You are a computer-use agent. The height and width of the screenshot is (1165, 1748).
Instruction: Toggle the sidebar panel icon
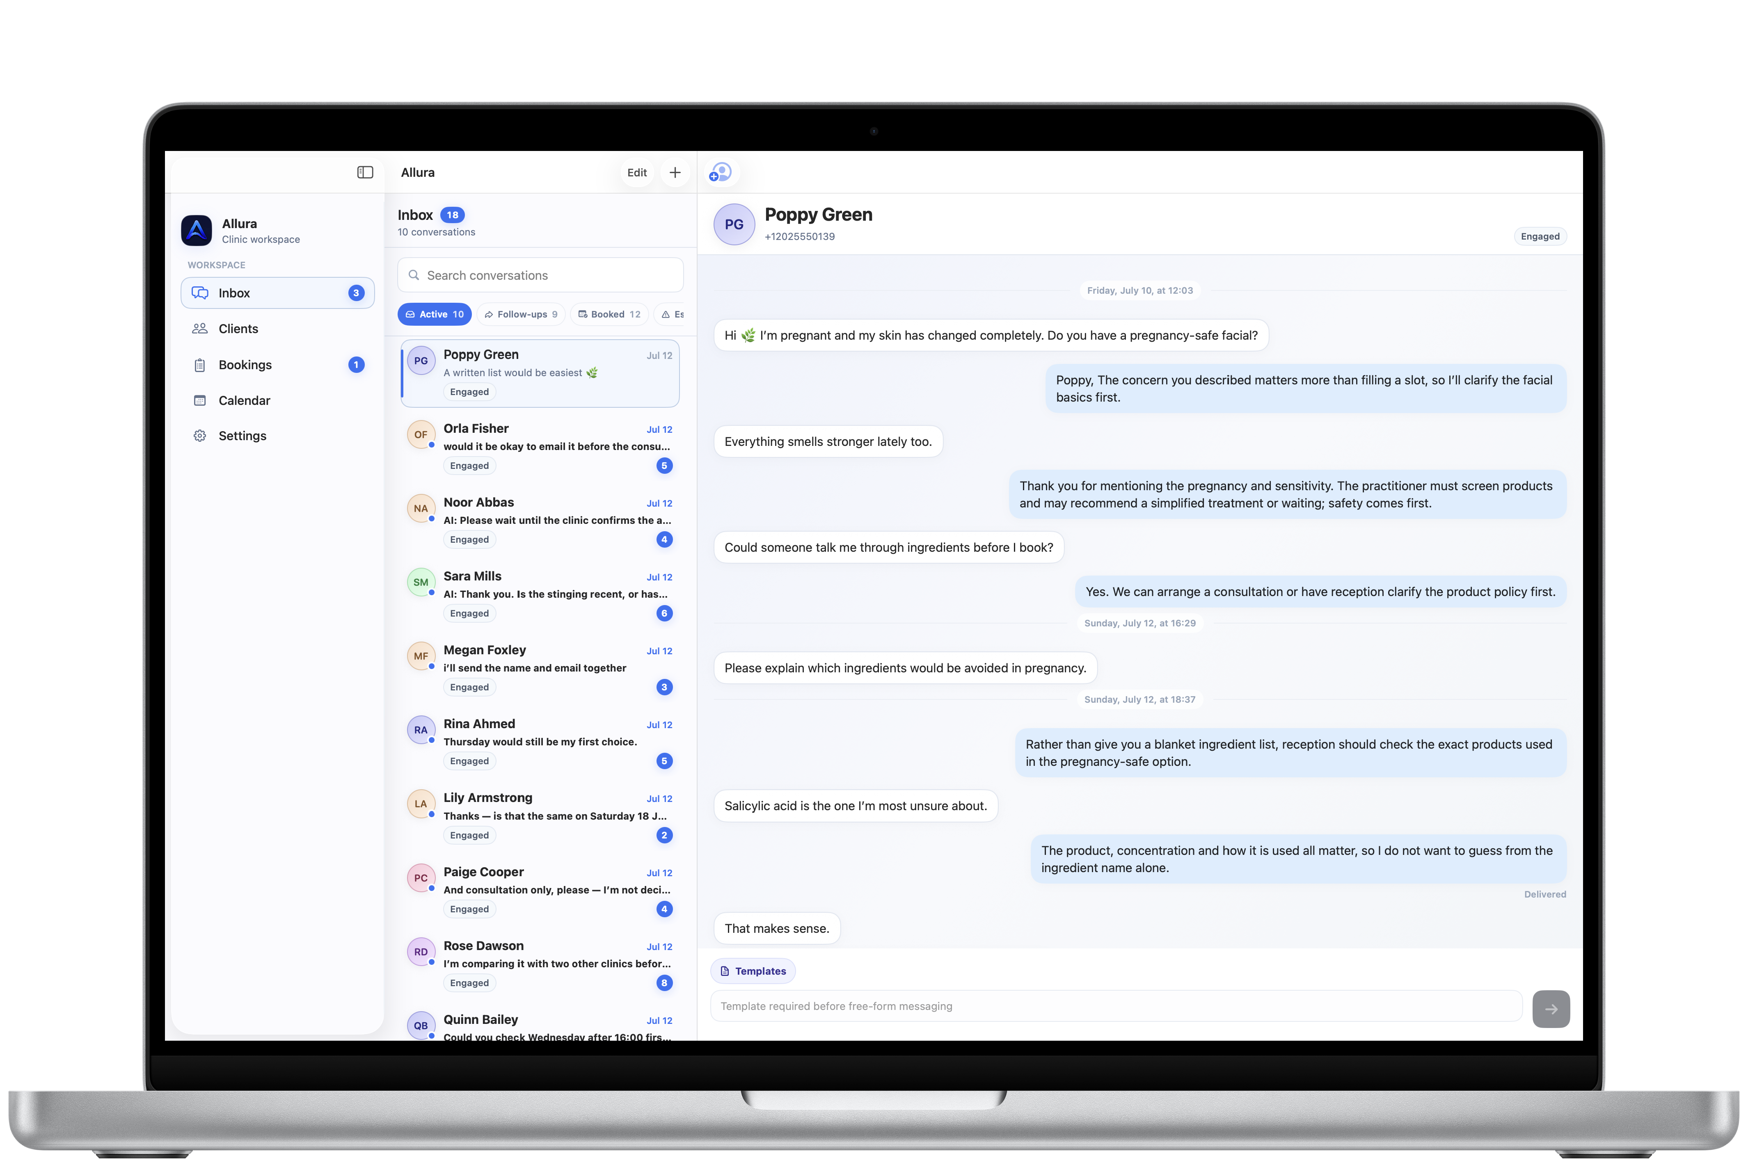tap(365, 172)
